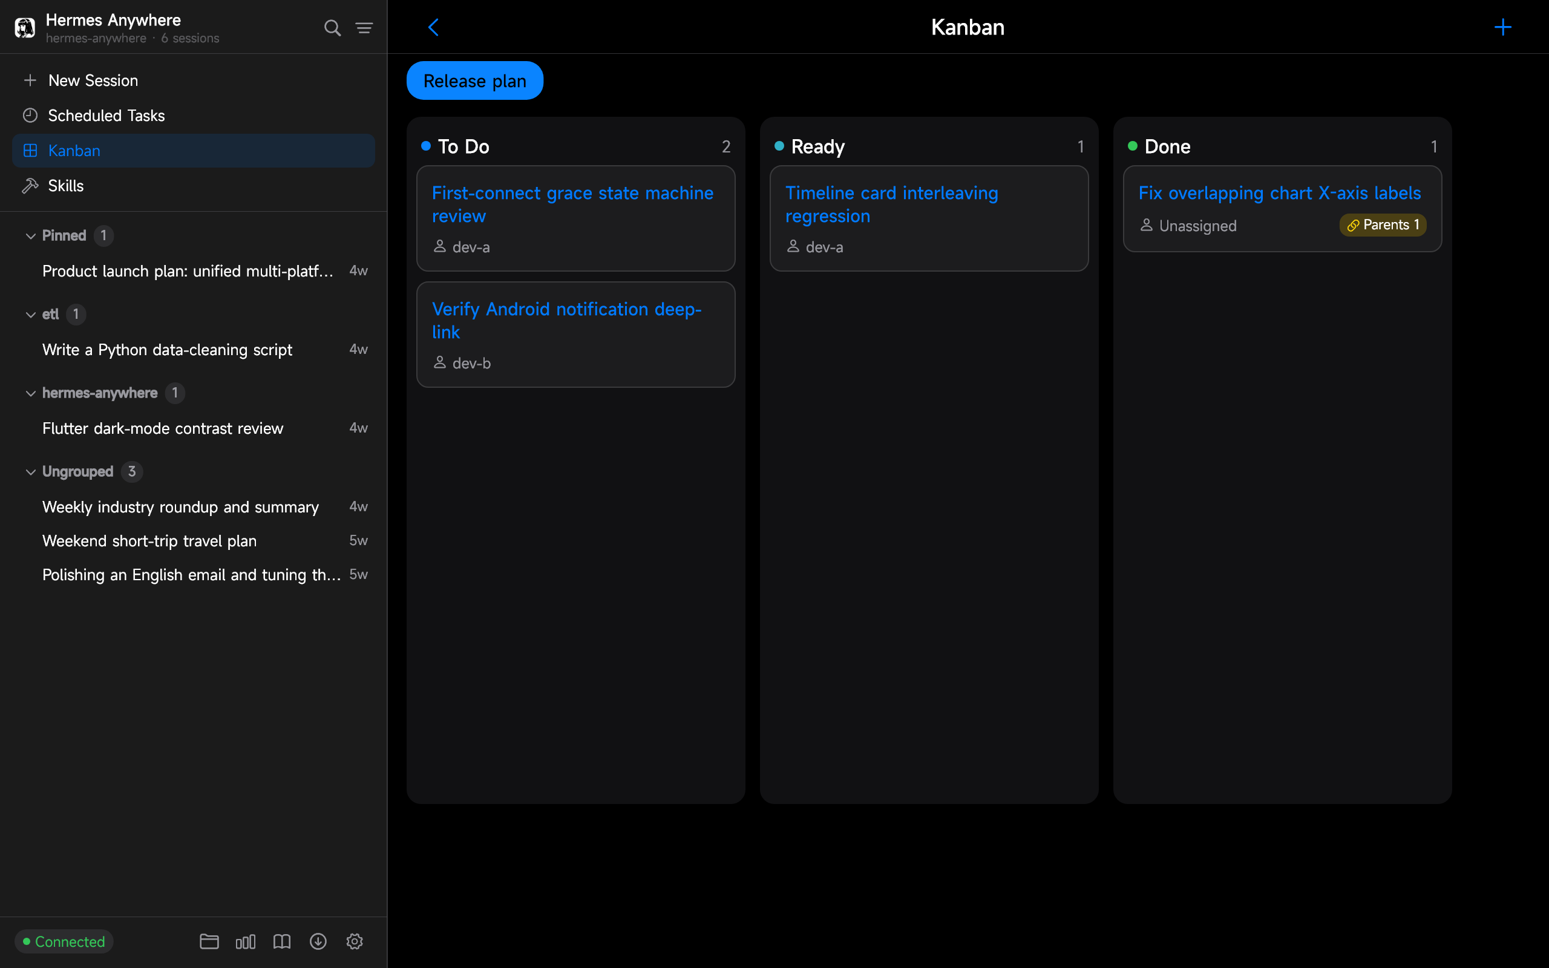Click the Connected status badge
This screenshot has height=968, width=1549.
click(64, 941)
